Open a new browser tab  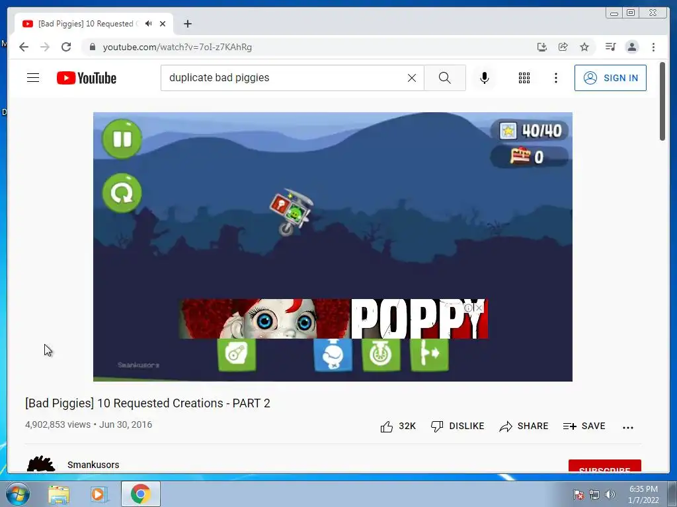[x=187, y=24]
